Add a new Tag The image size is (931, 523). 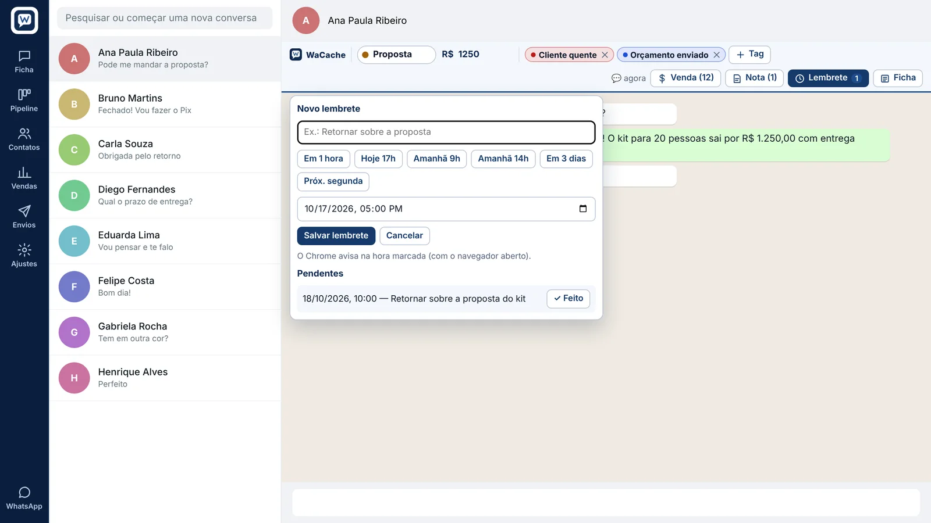tap(749, 54)
